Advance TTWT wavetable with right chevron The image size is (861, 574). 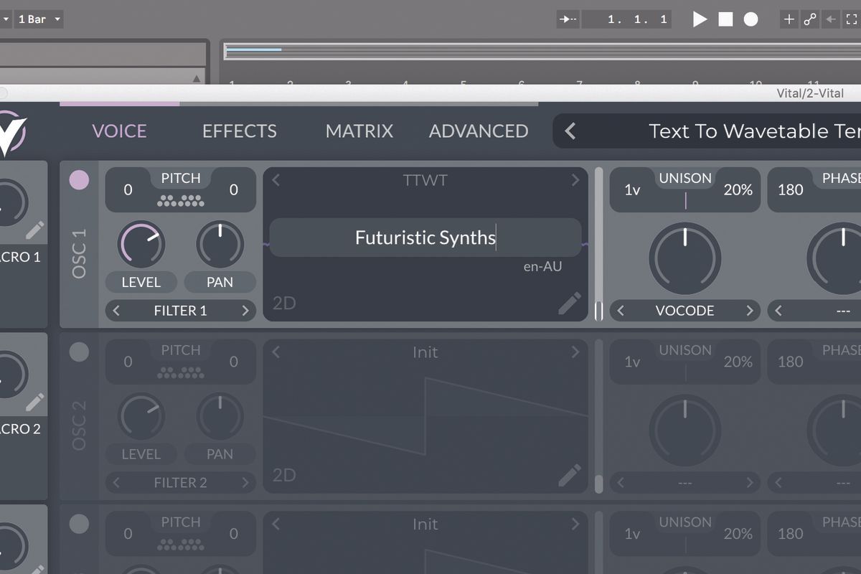(575, 181)
